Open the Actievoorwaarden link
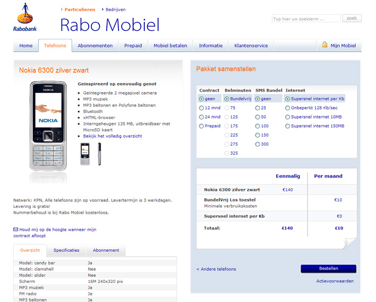 point(335,281)
